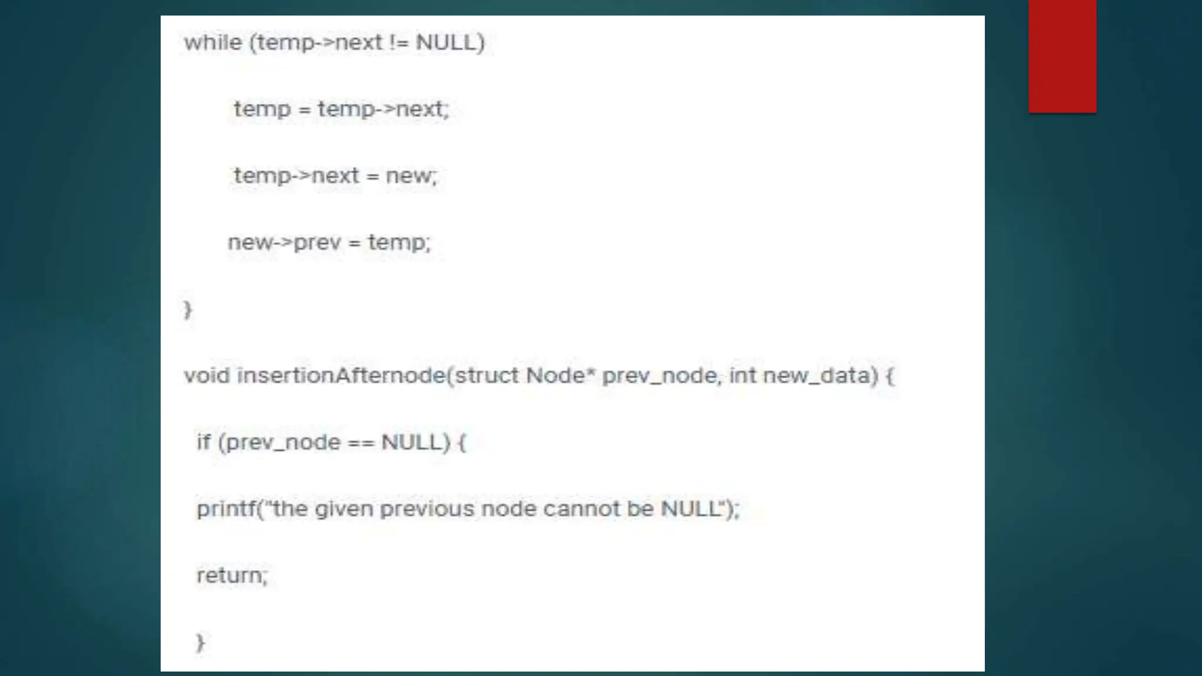Screen dimensions: 1202x676
Task: Click the 'temp = temp->next;' line
Action: 342,109
